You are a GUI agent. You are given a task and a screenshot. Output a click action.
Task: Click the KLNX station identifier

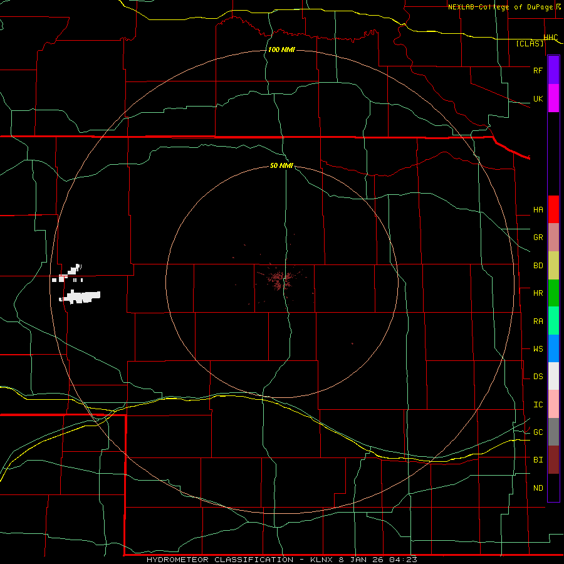tap(322, 560)
